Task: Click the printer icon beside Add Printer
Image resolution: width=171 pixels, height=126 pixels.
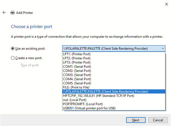Action: click(x=13, y=13)
